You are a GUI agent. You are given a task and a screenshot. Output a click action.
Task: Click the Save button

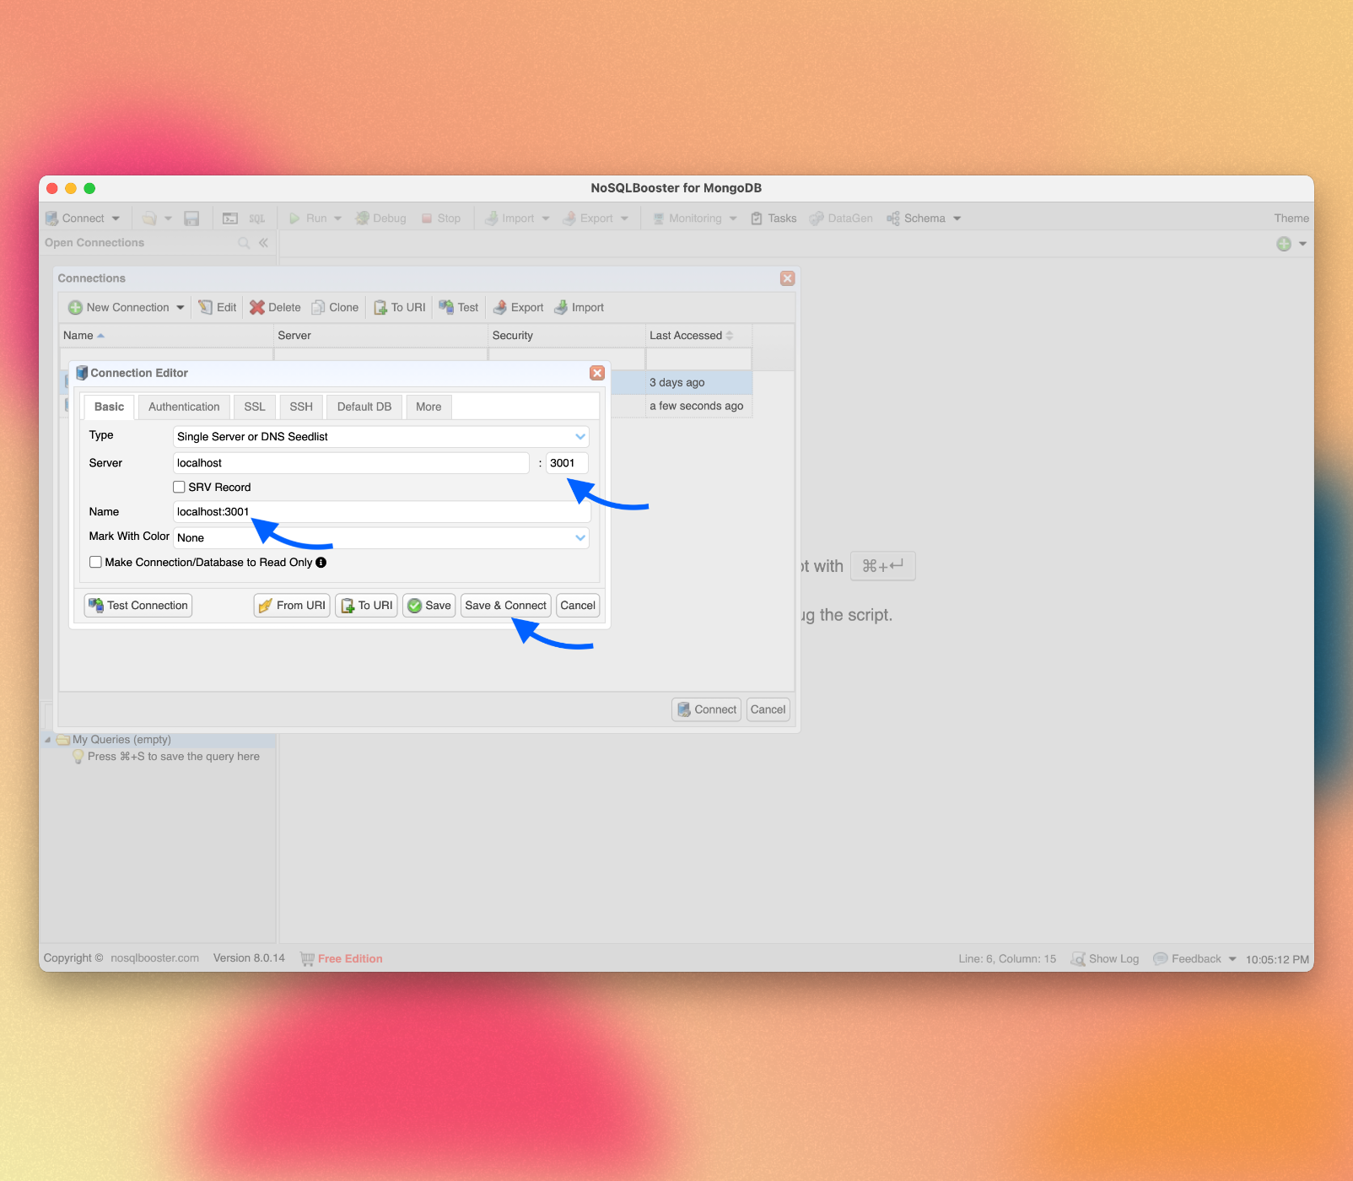point(429,606)
